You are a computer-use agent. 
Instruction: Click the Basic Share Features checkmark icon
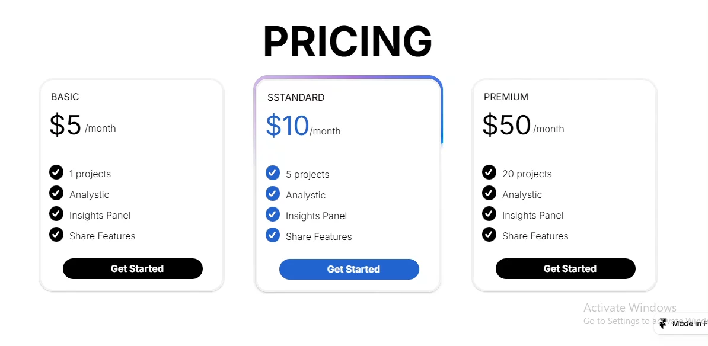point(56,235)
